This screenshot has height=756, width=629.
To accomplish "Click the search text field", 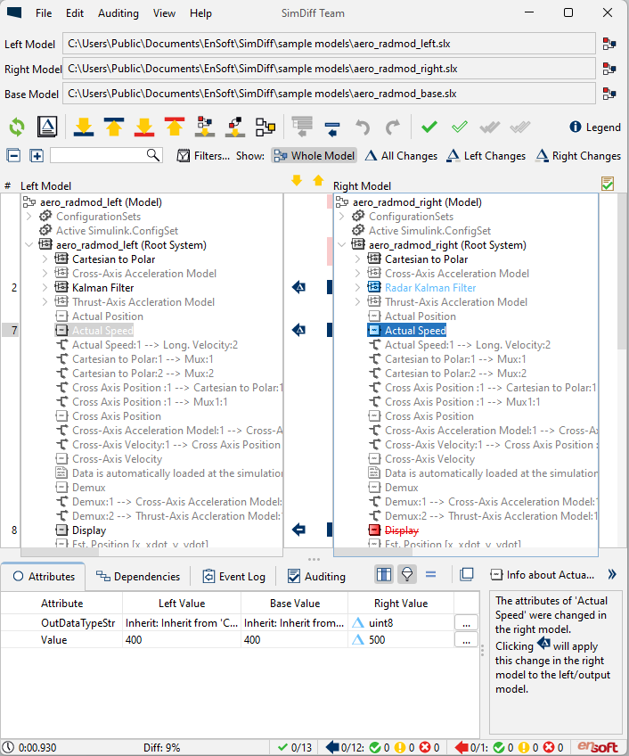I will click(98, 155).
